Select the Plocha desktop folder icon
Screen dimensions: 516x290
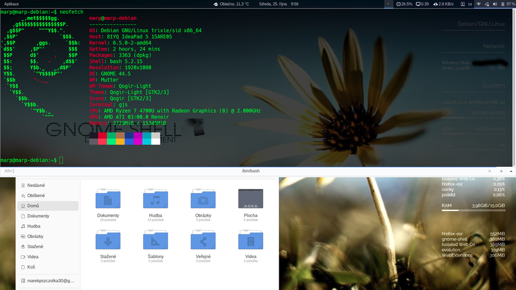pos(251,199)
